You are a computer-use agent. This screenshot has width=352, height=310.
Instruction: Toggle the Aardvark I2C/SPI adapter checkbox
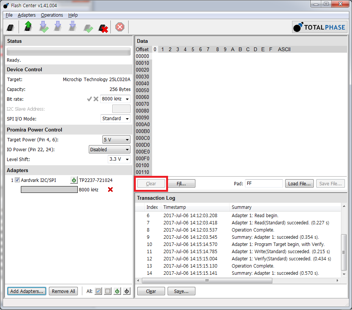point(17,180)
